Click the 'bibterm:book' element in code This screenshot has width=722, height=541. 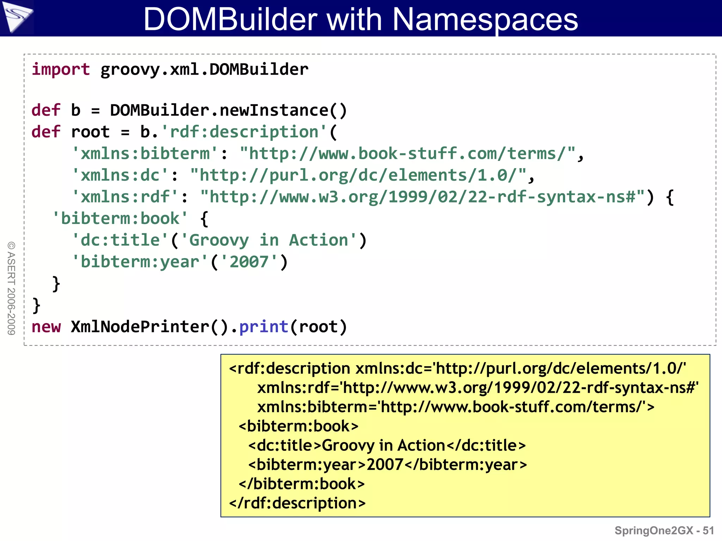pyautogui.click(x=120, y=219)
